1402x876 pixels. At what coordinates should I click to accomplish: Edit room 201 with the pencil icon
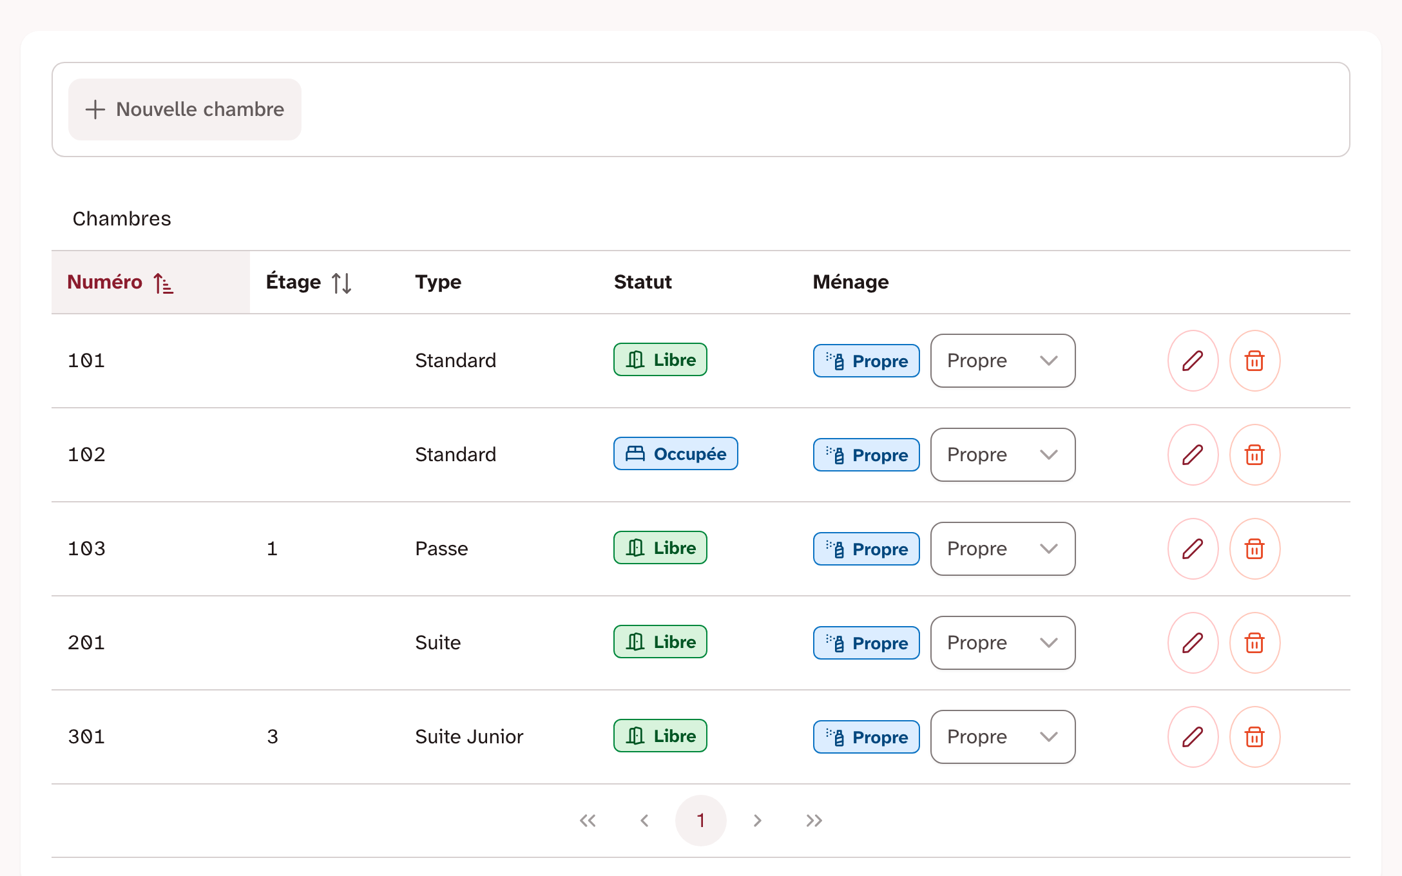(x=1193, y=643)
